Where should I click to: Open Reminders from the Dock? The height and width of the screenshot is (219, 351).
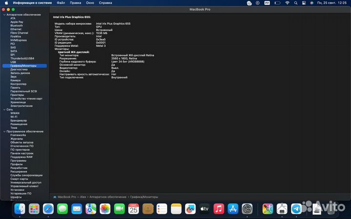pyautogui.click(x=162, y=209)
